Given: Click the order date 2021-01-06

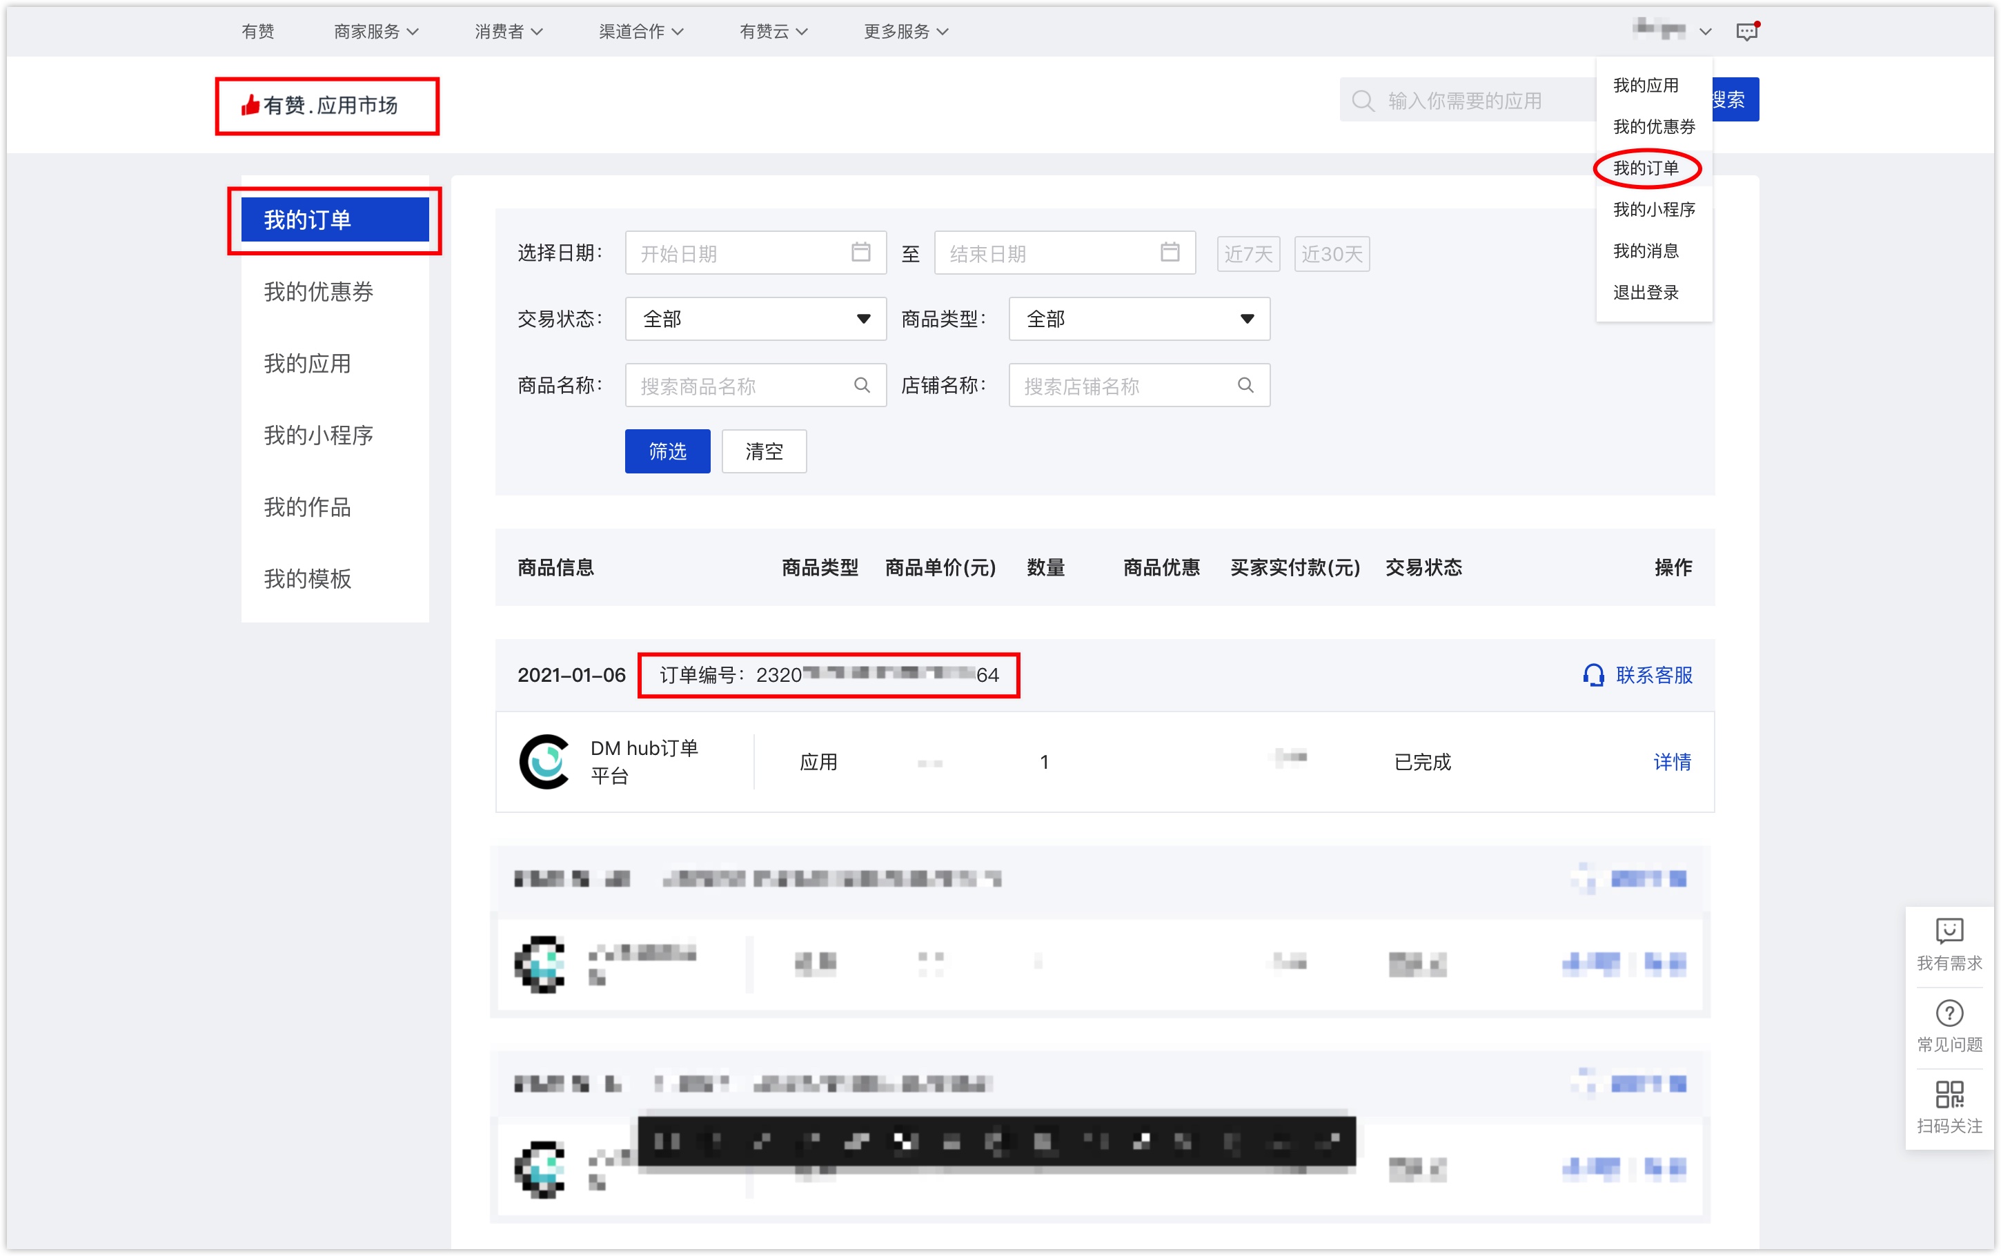Looking at the screenshot, I should coord(571,674).
